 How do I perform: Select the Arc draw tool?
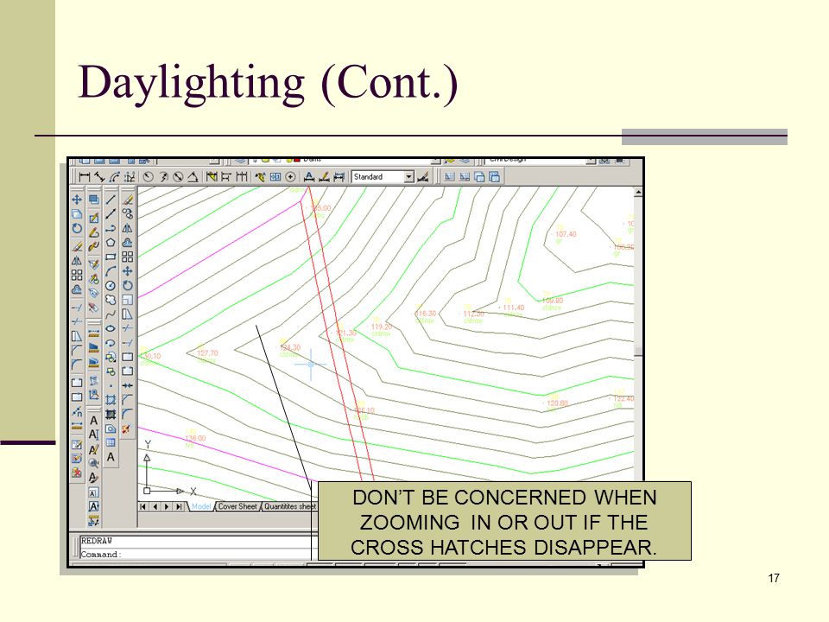click(111, 270)
